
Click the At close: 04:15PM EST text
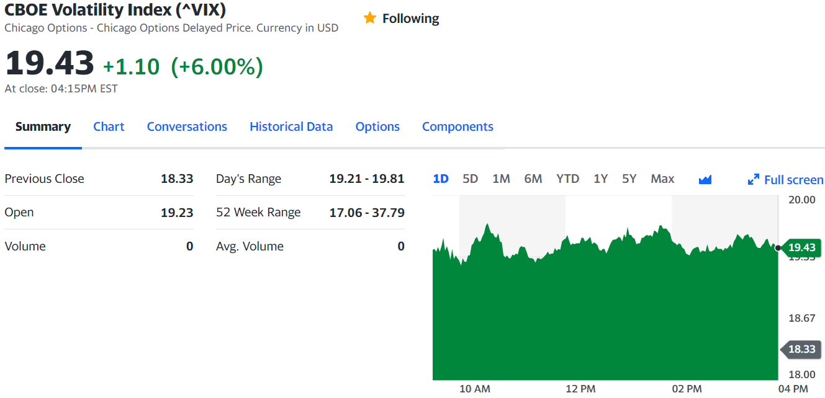pyautogui.click(x=61, y=89)
